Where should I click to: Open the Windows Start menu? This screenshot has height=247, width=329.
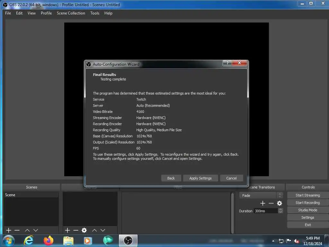coord(9,241)
